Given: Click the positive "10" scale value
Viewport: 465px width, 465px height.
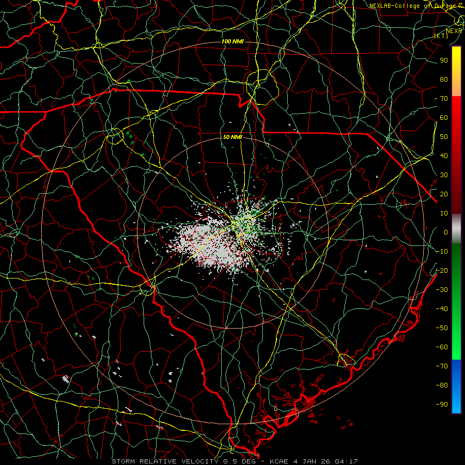Looking at the screenshot, I should tap(444, 213).
